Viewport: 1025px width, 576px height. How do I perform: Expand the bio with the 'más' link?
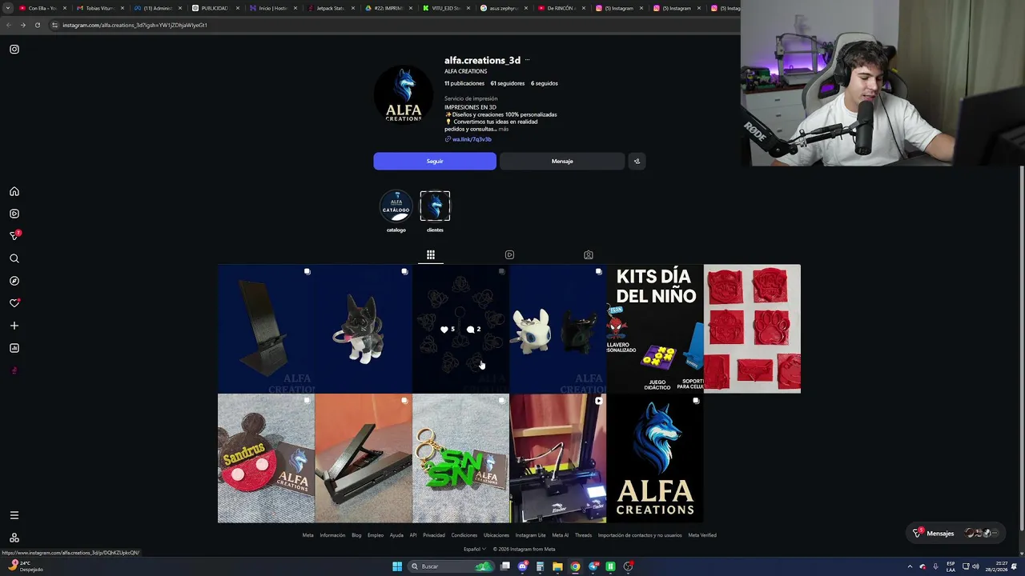(x=504, y=129)
